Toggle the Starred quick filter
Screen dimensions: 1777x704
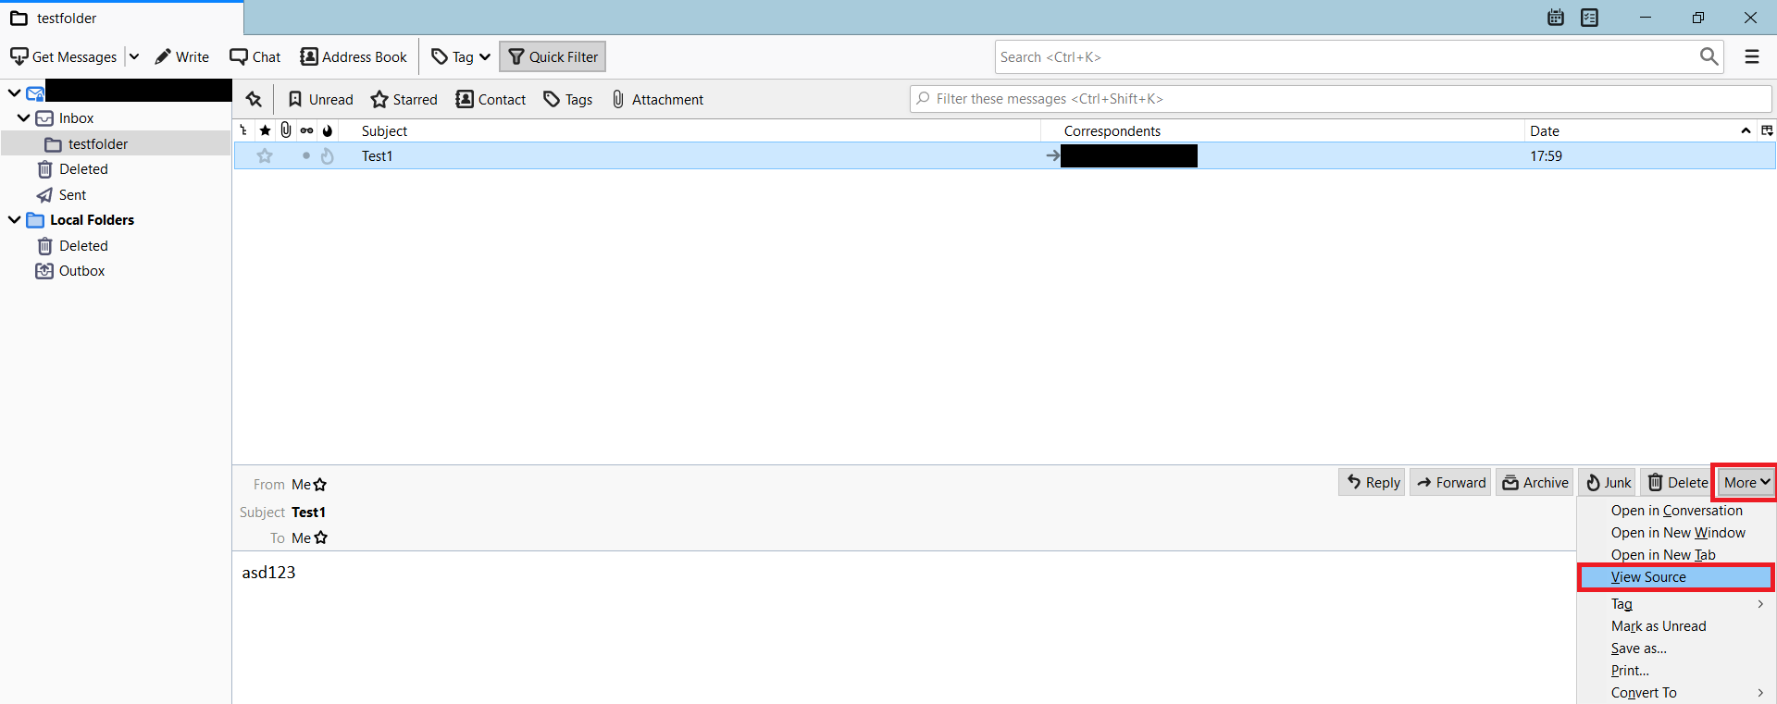[404, 99]
